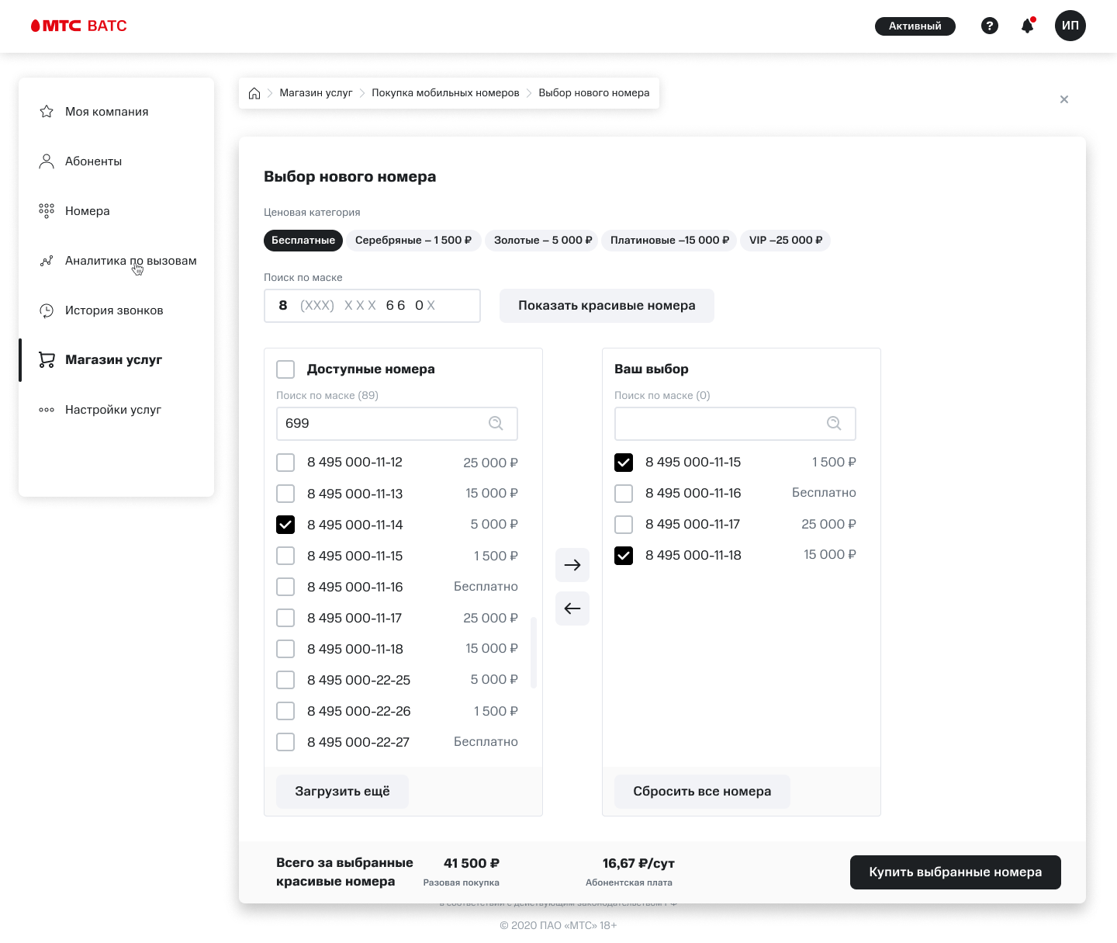Screen dimensions: 1117x943
Task: Click the MTS VATS logo
Action: point(78,26)
